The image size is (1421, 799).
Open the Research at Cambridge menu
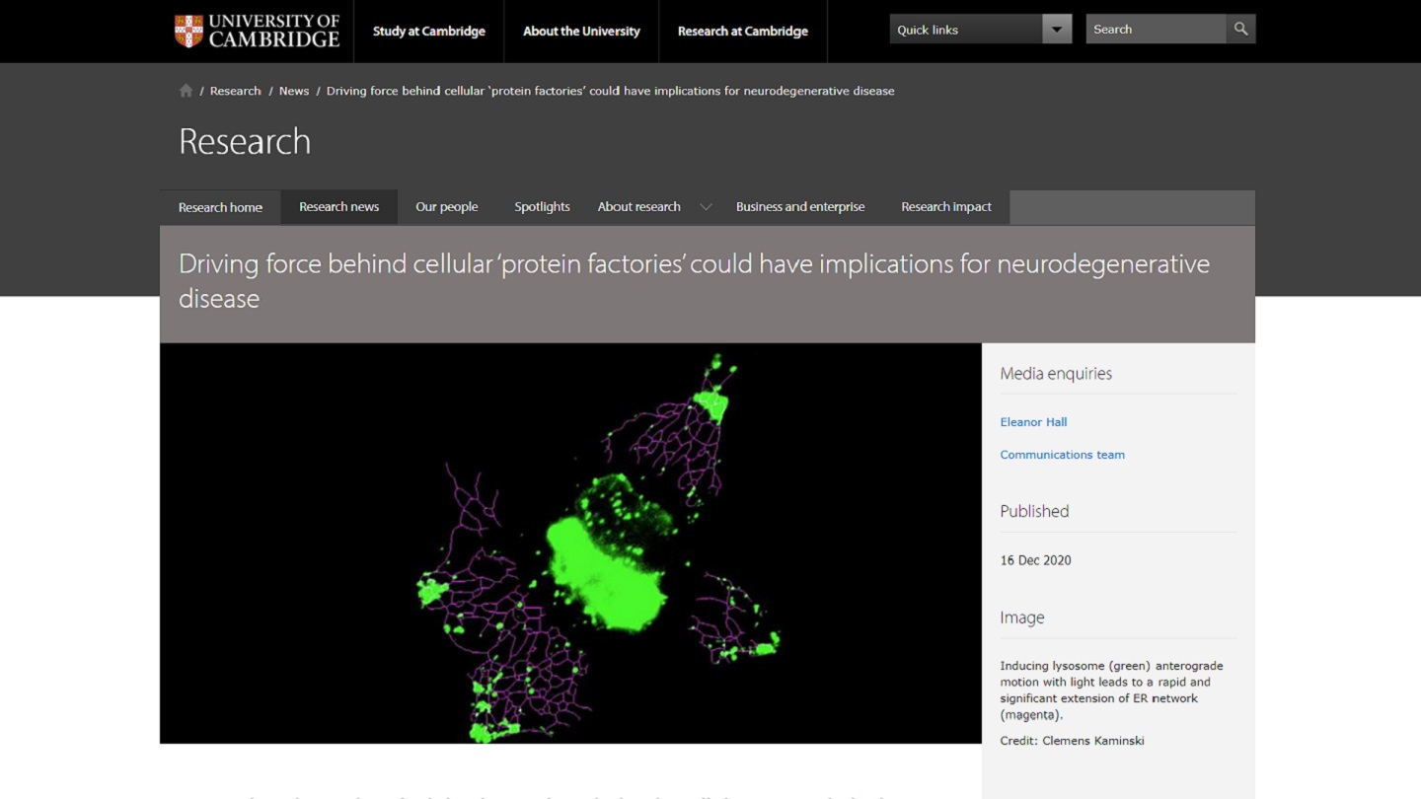pyautogui.click(x=742, y=32)
